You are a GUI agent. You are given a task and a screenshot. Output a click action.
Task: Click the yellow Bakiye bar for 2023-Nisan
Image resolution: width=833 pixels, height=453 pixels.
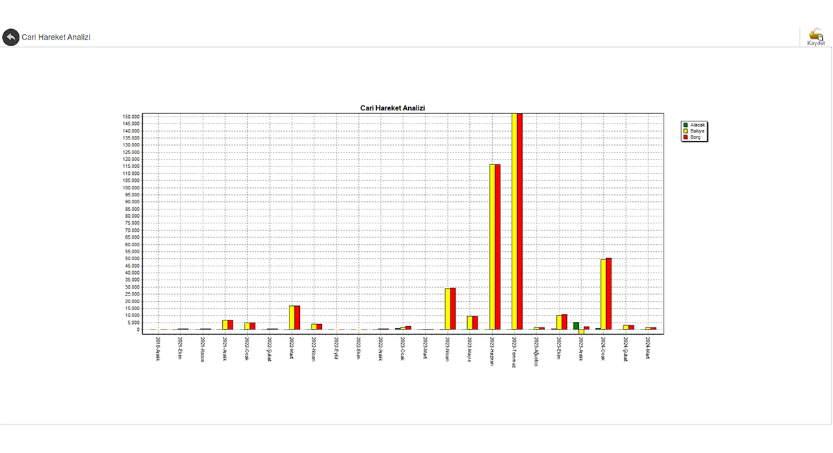(448, 309)
